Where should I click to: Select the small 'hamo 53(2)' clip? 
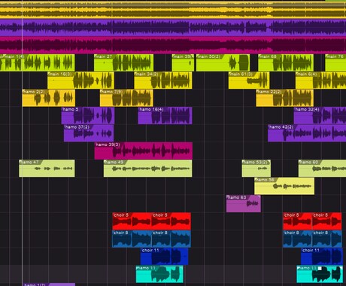click(x=256, y=169)
